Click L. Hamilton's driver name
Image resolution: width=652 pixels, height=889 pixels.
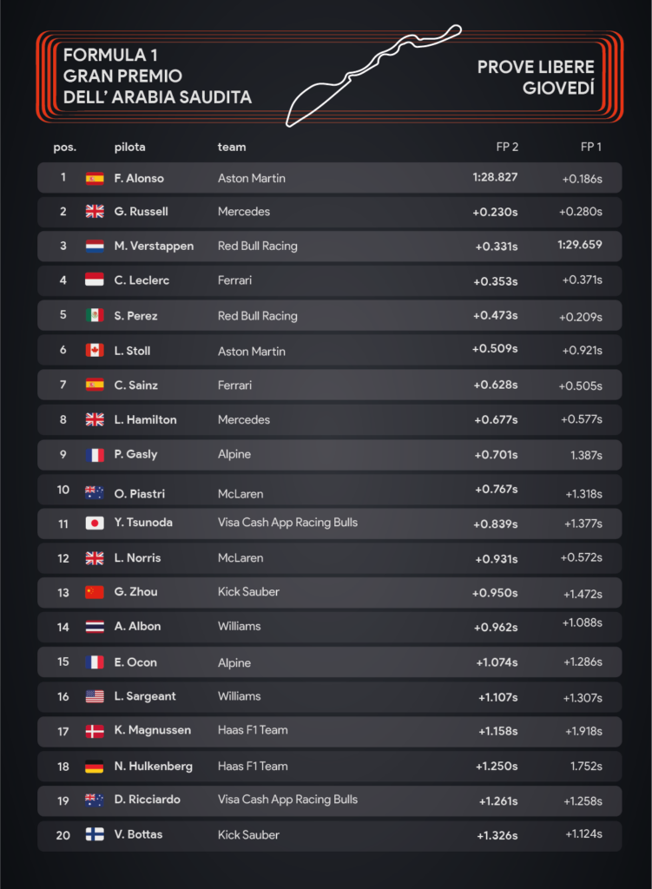click(x=145, y=419)
